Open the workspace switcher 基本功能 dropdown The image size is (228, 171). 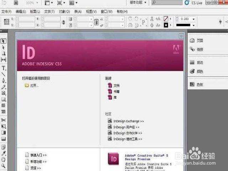(138, 2)
